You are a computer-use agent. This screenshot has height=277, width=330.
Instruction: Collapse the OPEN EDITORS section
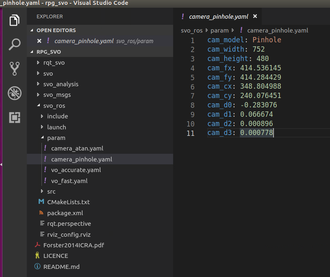point(32,31)
